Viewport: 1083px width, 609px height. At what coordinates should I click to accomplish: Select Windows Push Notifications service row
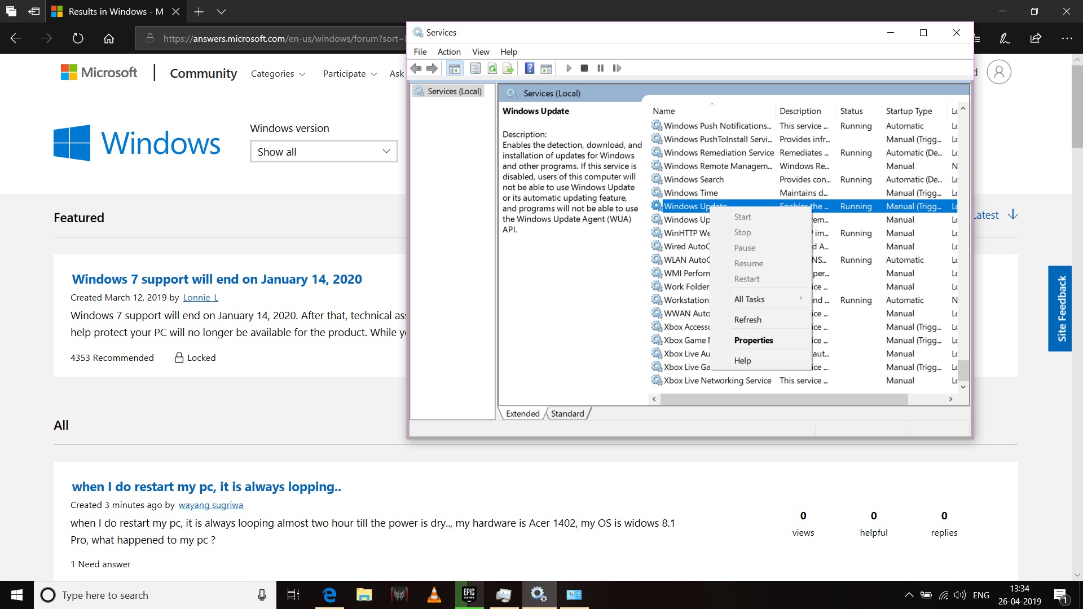click(803, 126)
